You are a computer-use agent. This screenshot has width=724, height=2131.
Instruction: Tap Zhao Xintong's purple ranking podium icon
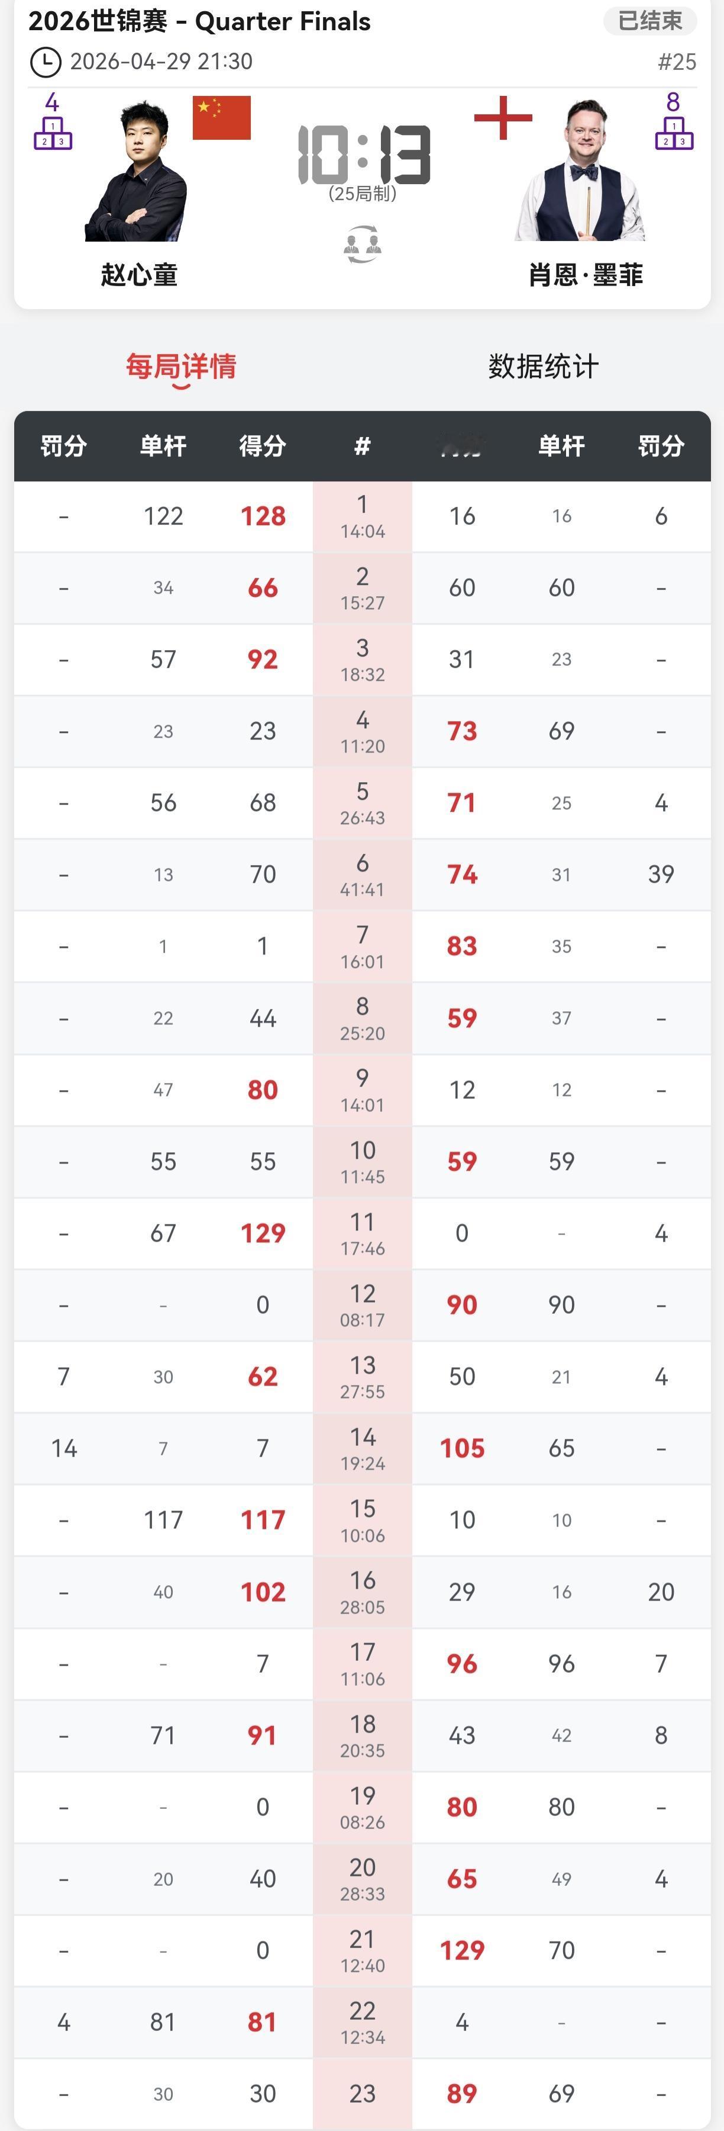click(x=53, y=133)
